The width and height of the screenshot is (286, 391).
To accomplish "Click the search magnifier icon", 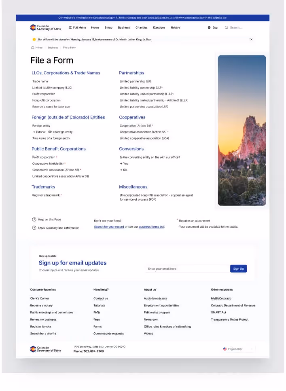I will tap(226, 27).
